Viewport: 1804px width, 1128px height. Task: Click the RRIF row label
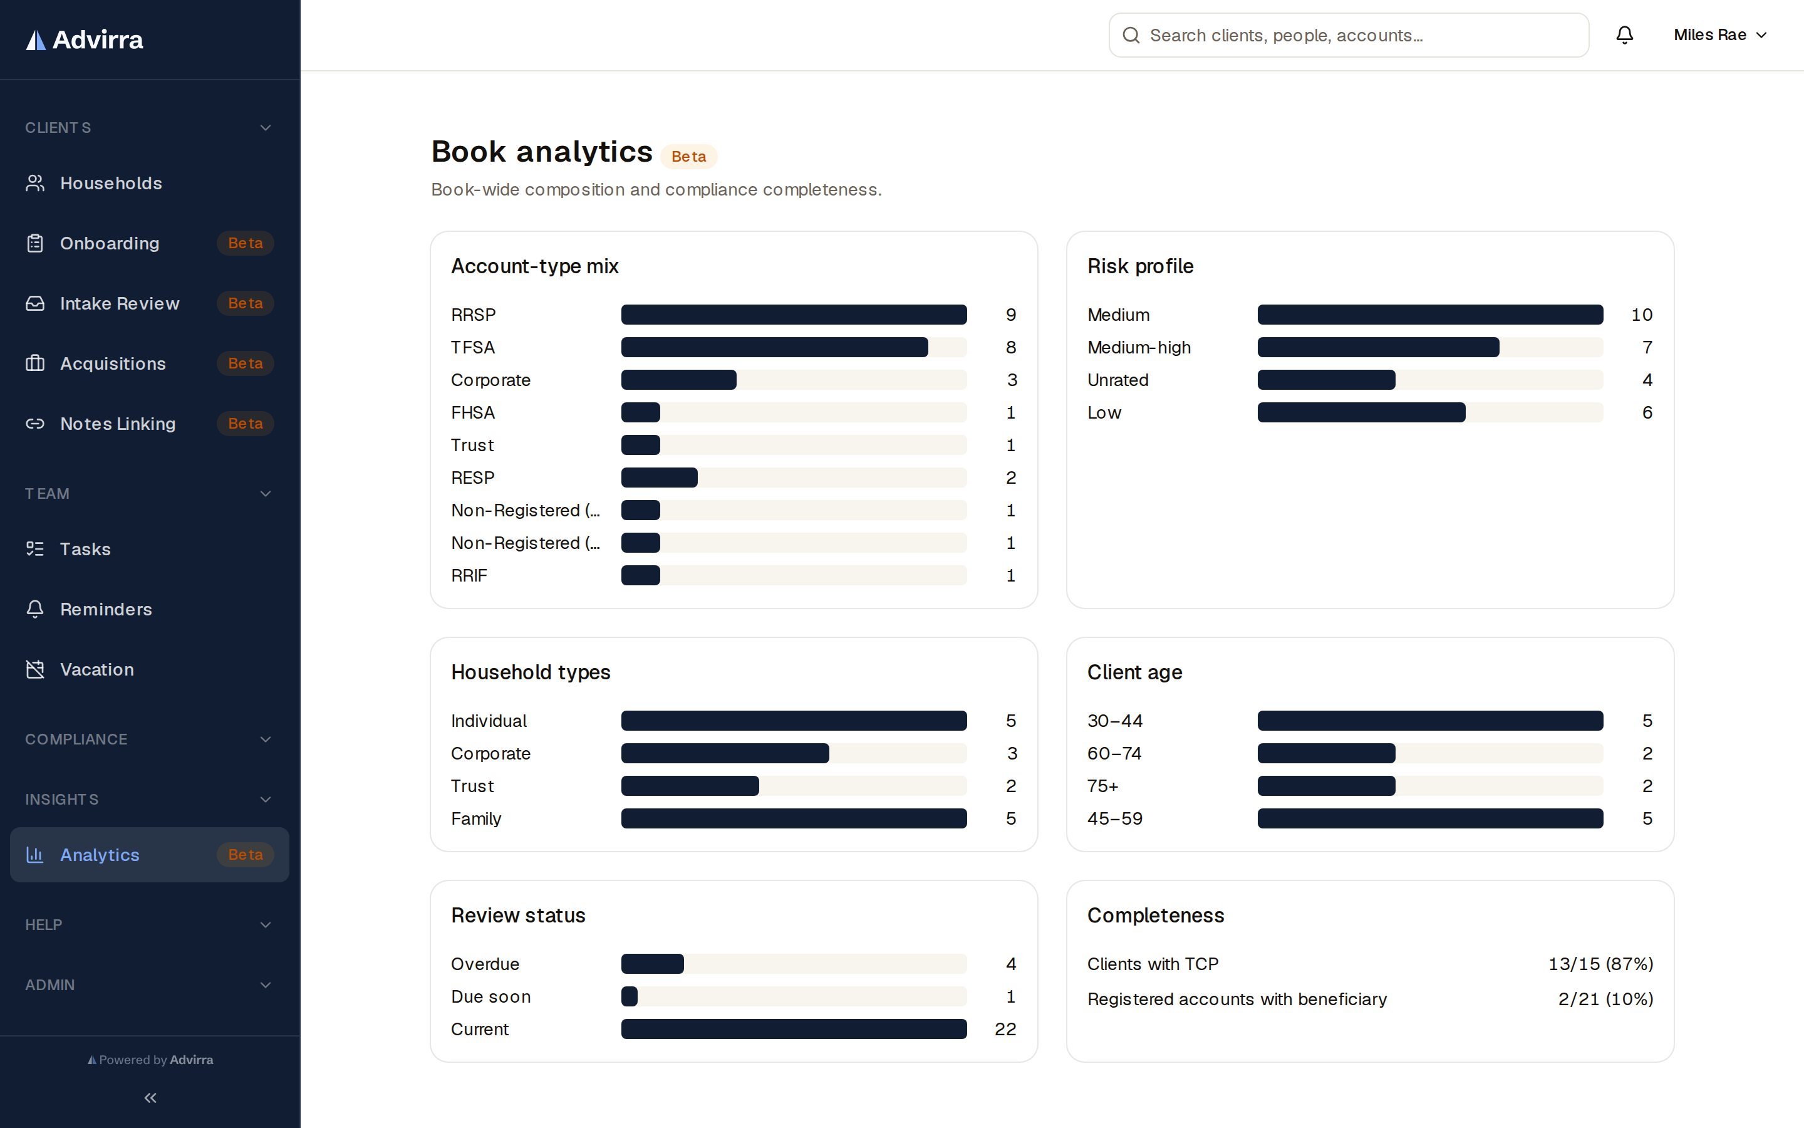tap(469, 575)
